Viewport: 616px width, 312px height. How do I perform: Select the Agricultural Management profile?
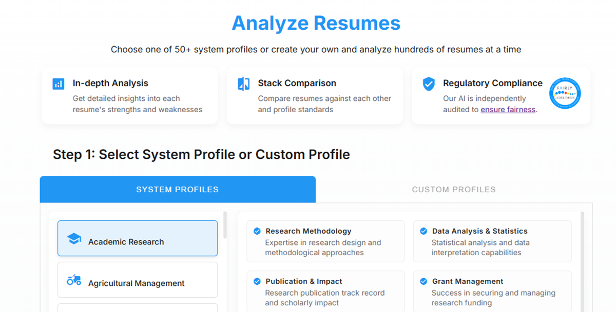coord(137,280)
